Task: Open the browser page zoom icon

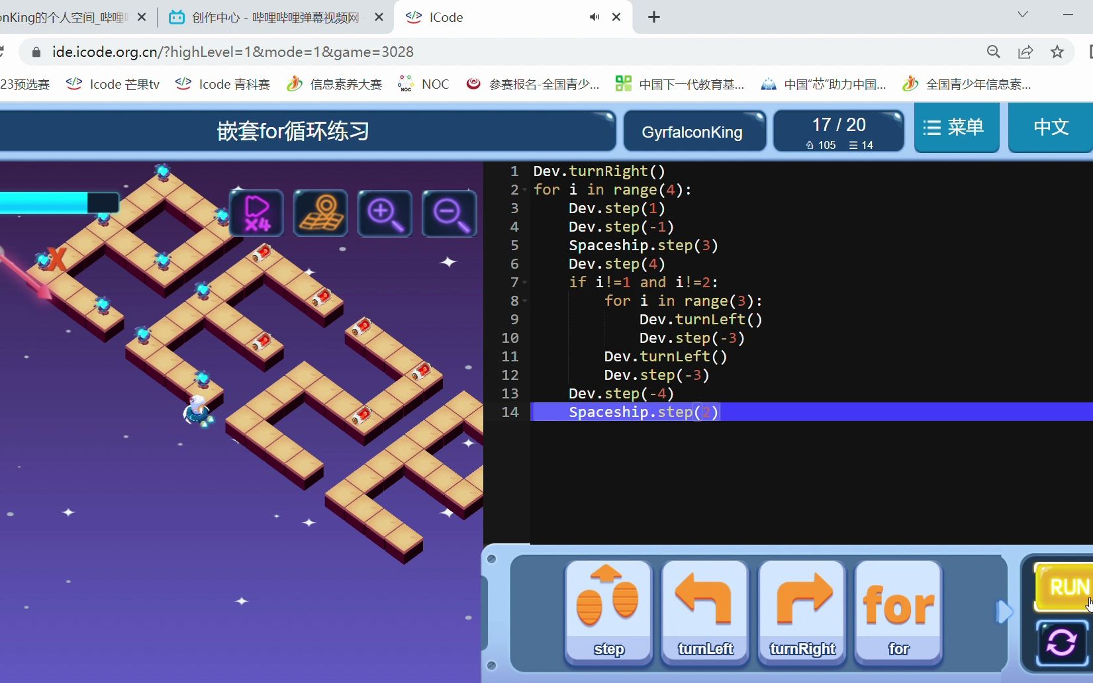Action: coord(994,52)
